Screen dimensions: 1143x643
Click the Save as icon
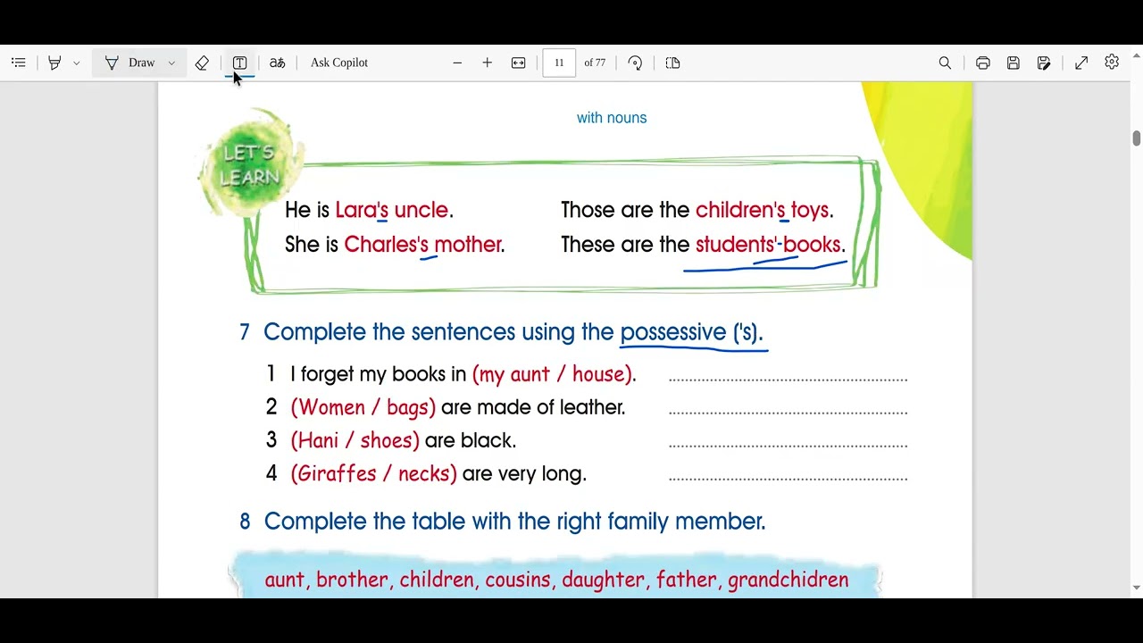[x=1044, y=63]
